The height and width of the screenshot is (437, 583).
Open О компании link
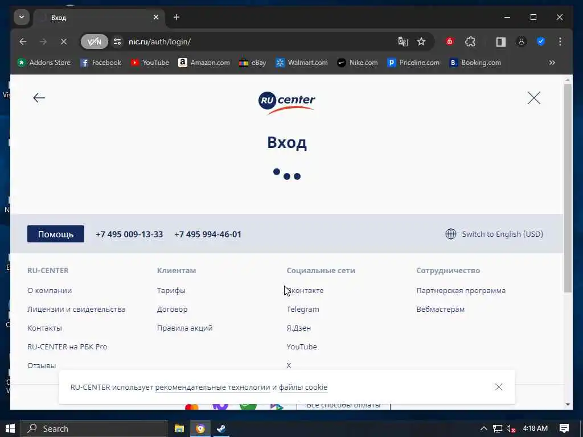(50, 291)
